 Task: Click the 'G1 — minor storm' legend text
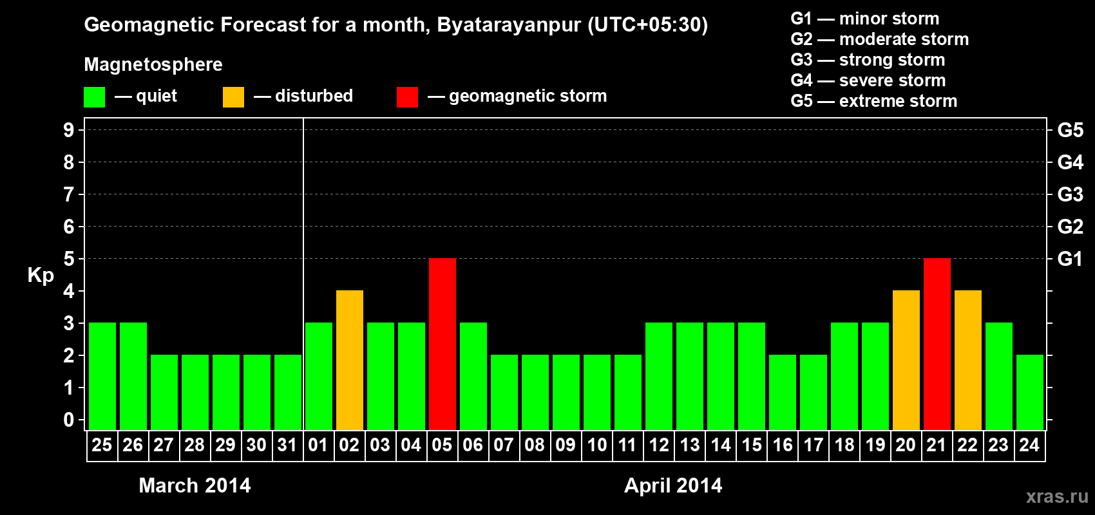tap(864, 19)
